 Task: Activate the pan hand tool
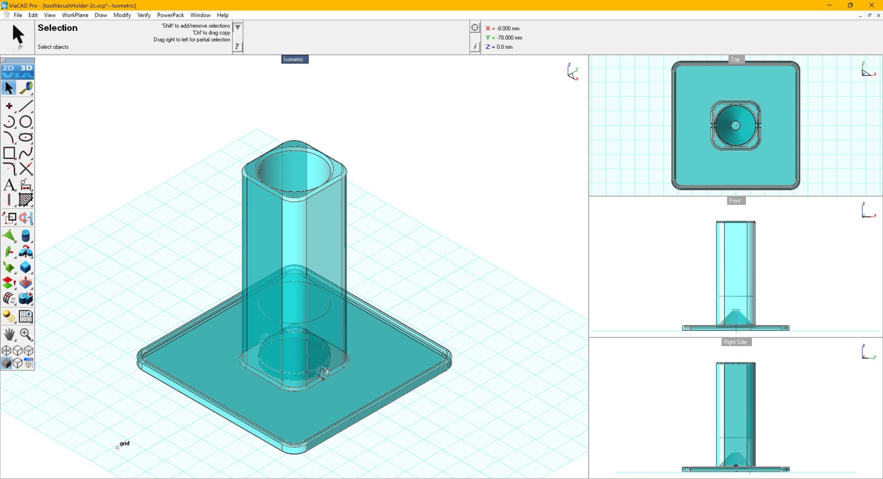tap(9, 334)
